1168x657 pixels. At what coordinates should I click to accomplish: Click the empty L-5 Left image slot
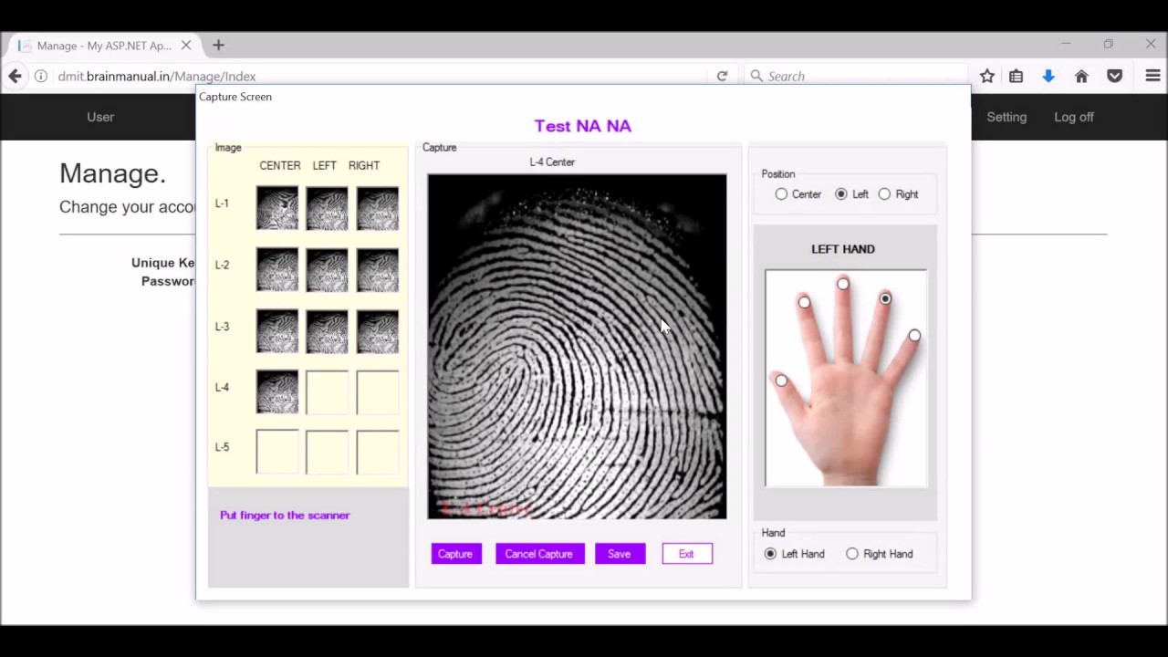(328, 452)
